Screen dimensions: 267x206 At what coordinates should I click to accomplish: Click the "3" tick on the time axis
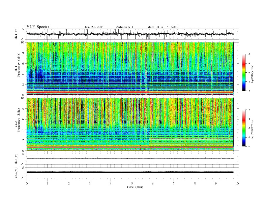coord(90,183)
